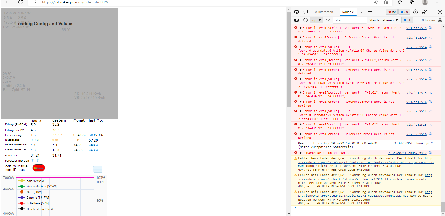
Task: Click magnifier icon in ChartModel error row
Action: tap(430, 153)
